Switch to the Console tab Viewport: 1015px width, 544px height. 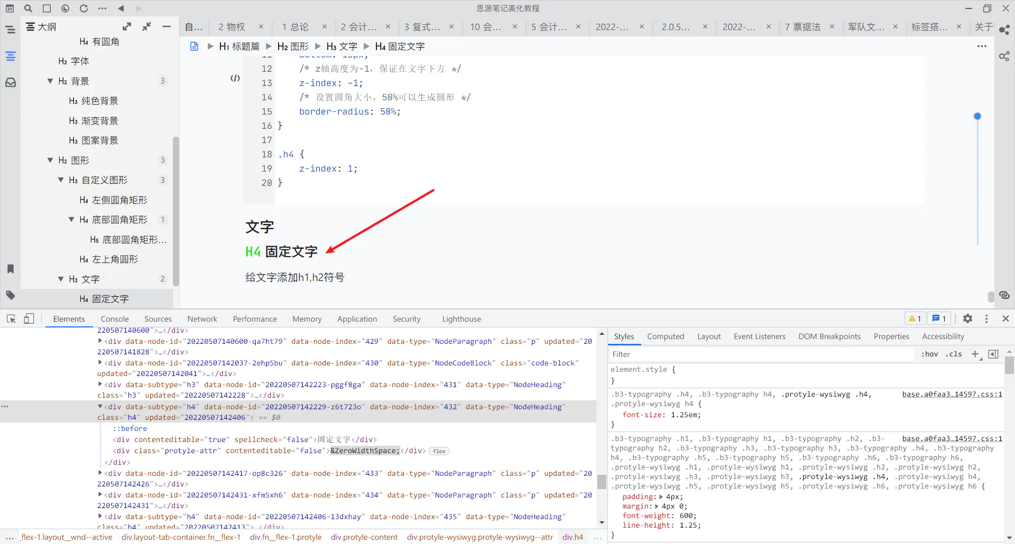pyautogui.click(x=115, y=319)
